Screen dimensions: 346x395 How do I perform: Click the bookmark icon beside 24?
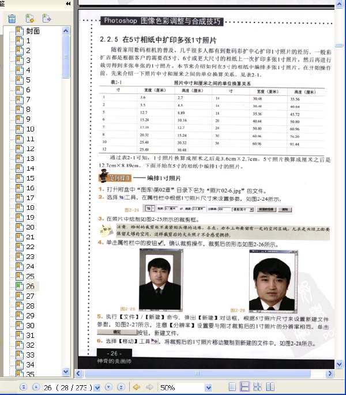click(x=20, y=266)
